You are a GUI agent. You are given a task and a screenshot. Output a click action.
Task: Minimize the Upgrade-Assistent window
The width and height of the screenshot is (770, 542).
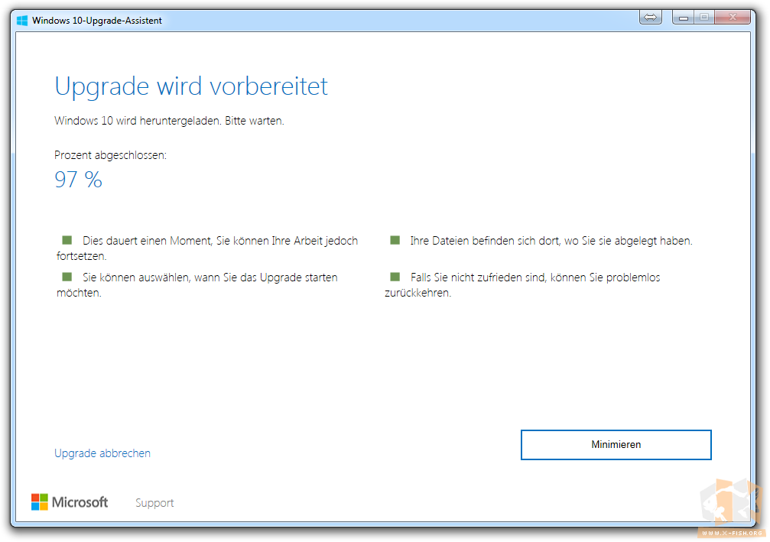tap(683, 17)
